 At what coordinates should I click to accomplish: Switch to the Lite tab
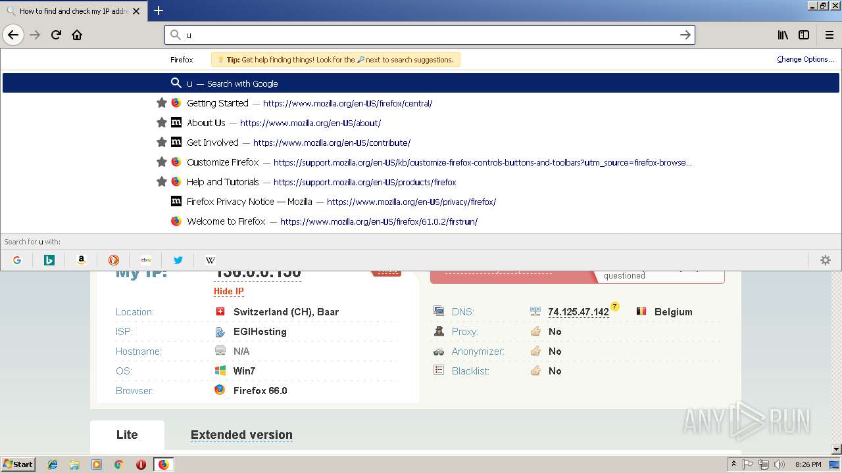pos(127,435)
